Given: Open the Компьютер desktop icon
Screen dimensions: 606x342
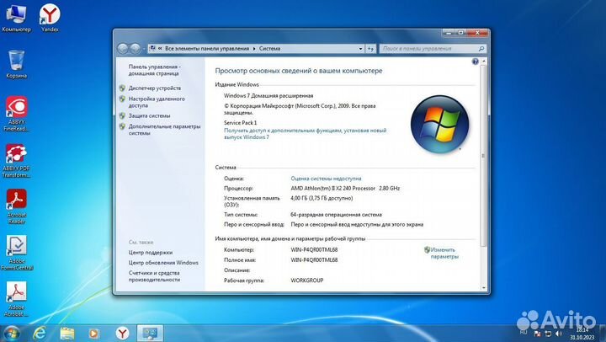Looking at the screenshot, I should coord(16,18).
